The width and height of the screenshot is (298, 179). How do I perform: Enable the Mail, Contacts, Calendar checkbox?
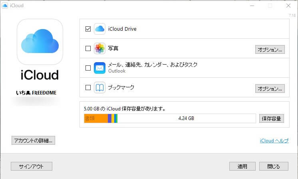(x=88, y=68)
